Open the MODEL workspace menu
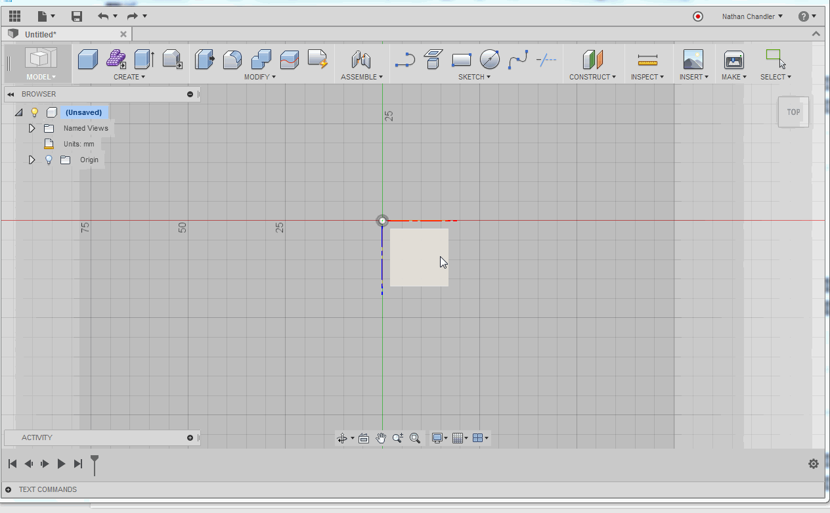The width and height of the screenshot is (830, 513). click(41, 77)
